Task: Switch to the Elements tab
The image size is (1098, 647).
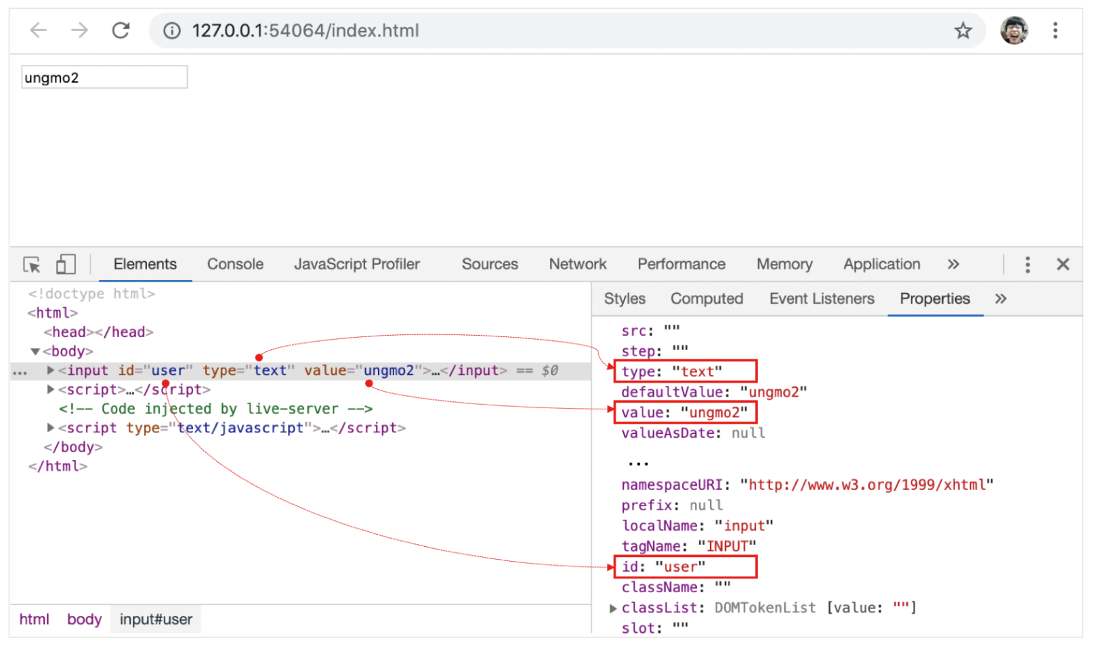Action: 145,265
